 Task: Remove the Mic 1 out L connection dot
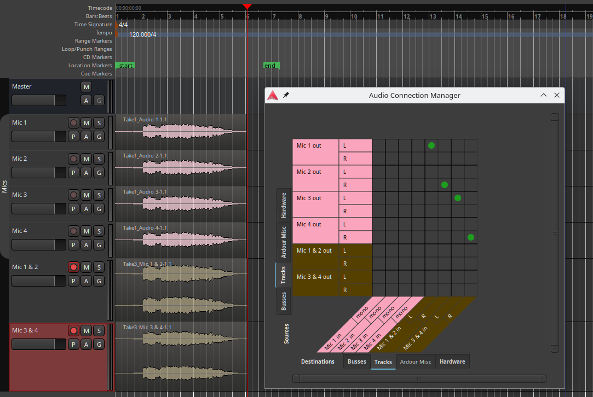pos(431,145)
